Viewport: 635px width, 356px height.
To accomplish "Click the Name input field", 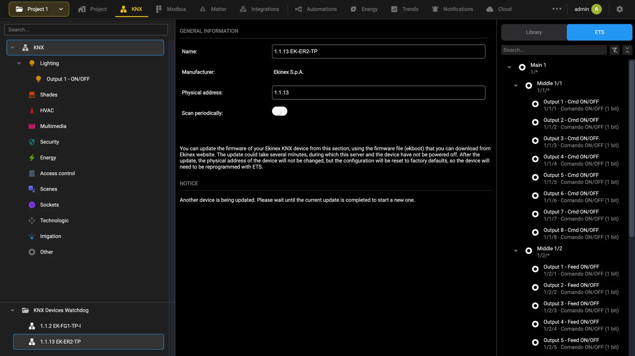I will click(x=379, y=51).
